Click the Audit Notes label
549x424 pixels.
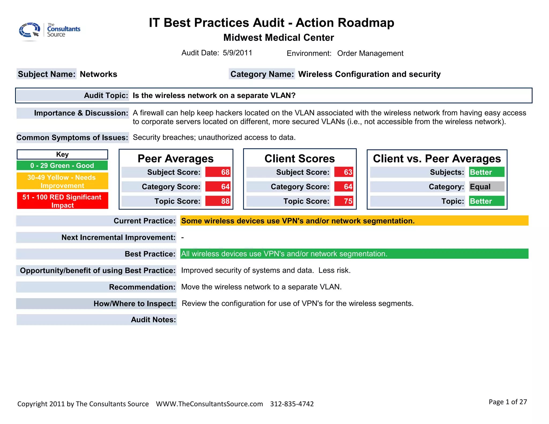(153, 320)
